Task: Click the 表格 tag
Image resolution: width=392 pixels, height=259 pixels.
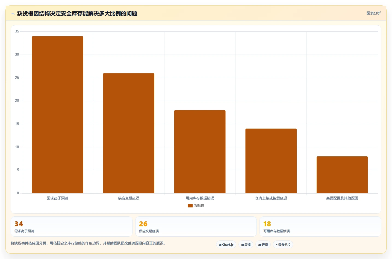Action: [246, 245]
